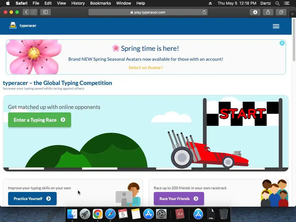This screenshot has width=296, height=222.
Task: Click the Dartz user name in menu bar
Action: click(265, 3)
